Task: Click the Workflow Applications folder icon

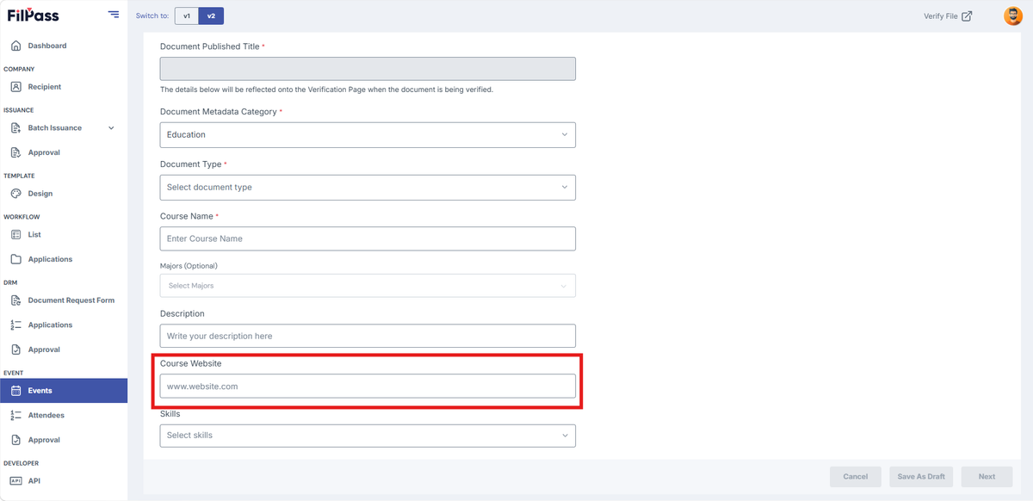Action: click(x=15, y=259)
